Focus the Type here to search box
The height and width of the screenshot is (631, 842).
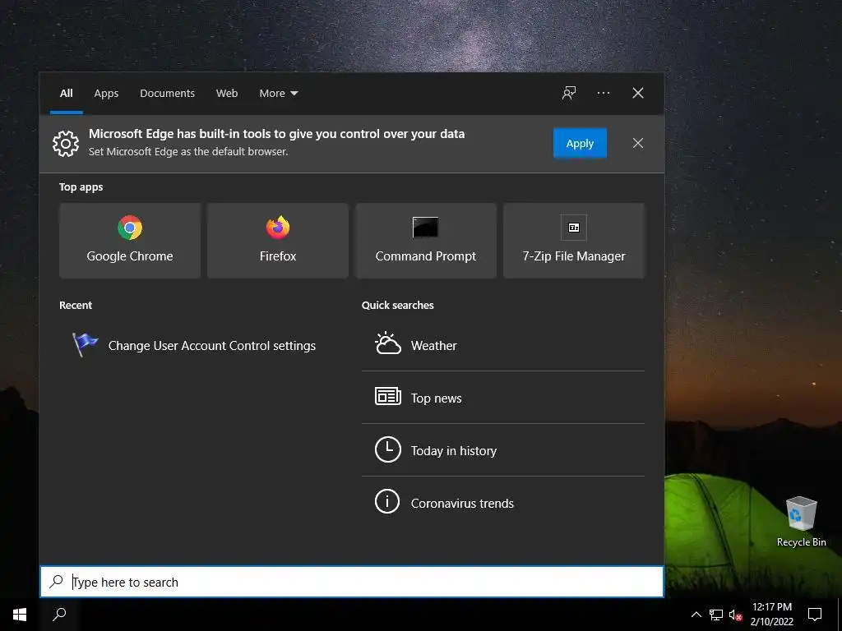pos(352,582)
